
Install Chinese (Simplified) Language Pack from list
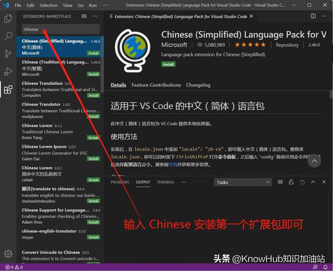click(x=94, y=53)
